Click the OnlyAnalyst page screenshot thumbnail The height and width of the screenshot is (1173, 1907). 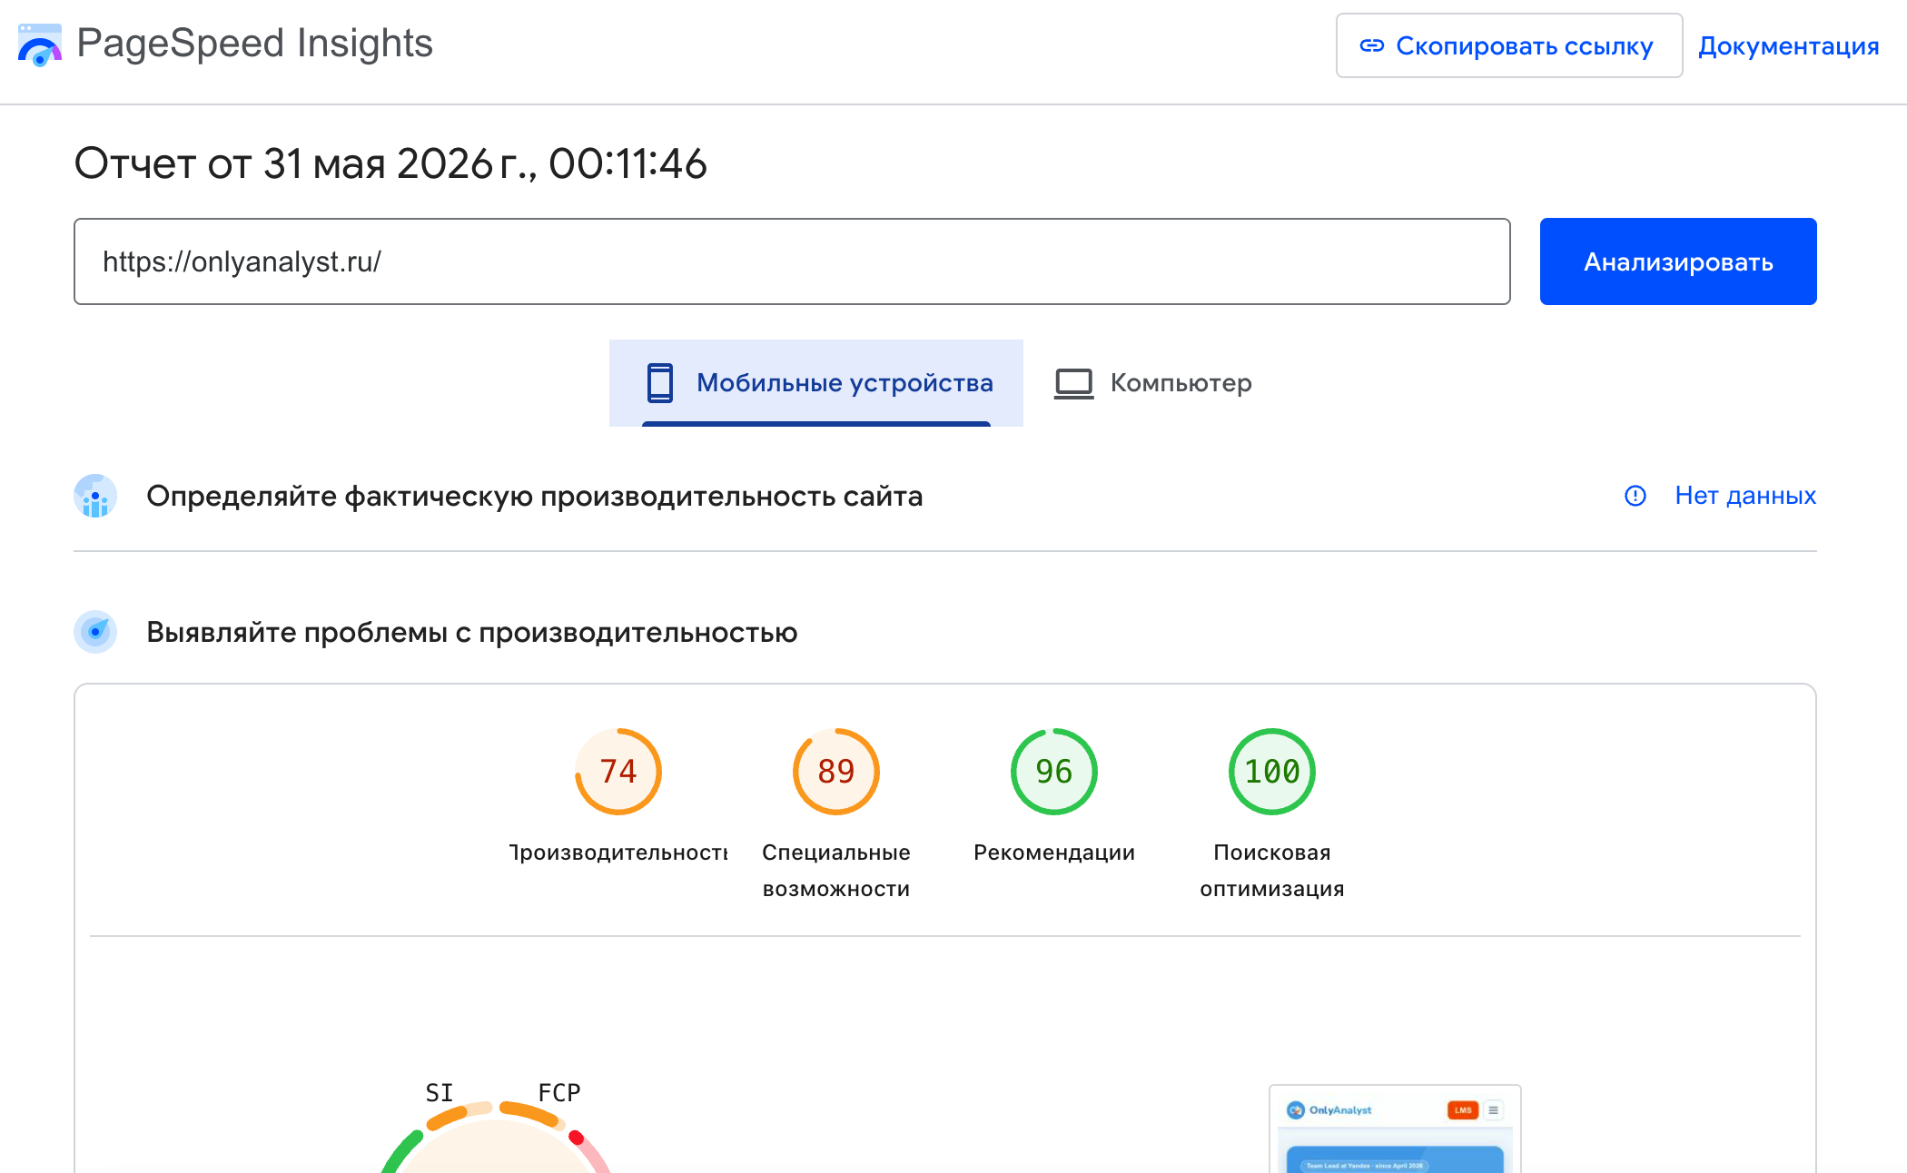pos(1395,1129)
